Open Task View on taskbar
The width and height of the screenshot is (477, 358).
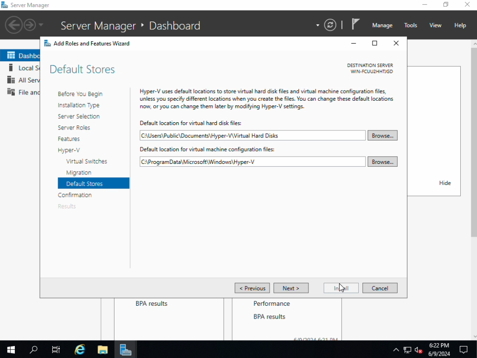pyautogui.click(x=56, y=349)
